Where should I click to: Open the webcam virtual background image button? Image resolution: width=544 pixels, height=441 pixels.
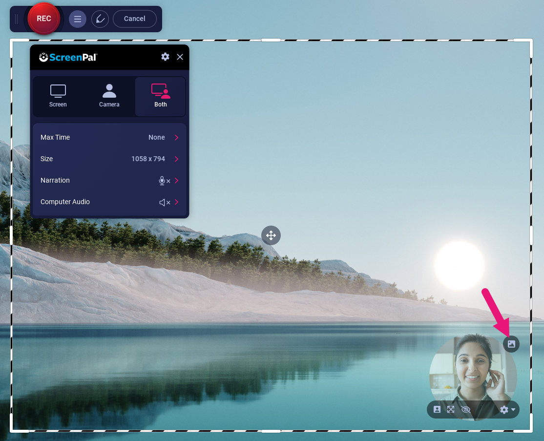[511, 344]
